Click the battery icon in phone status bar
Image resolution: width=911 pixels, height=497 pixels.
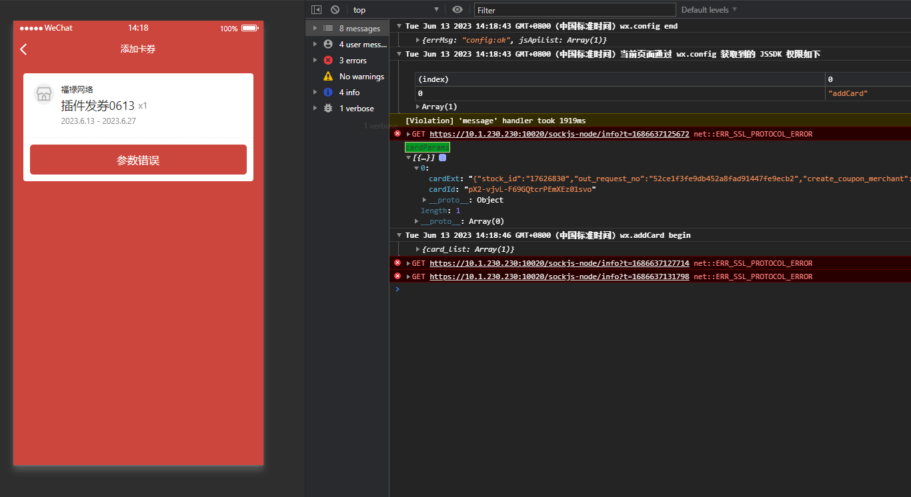pyautogui.click(x=249, y=28)
